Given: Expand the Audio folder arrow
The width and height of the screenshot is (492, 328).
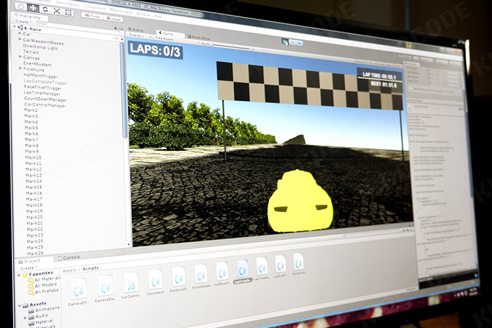Looking at the screenshot, I should 26,318.
